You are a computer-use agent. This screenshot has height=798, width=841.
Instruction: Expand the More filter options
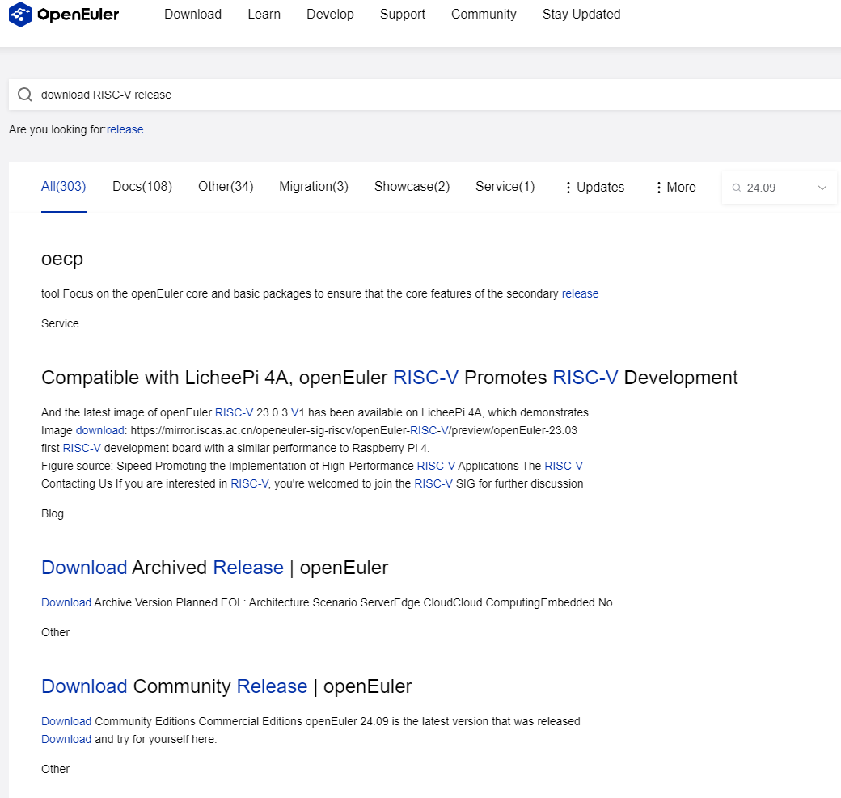point(675,188)
